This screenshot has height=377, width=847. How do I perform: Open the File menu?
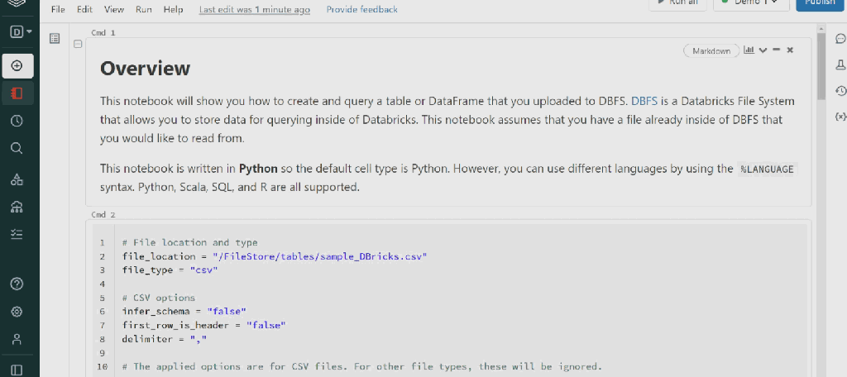tap(58, 10)
